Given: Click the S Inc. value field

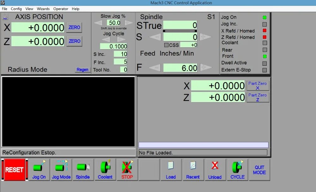Looking at the screenshot, I should coord(120,54).
